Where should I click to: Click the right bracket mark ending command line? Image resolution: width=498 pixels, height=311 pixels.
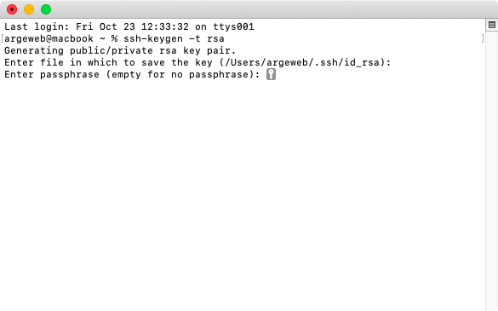483,38
